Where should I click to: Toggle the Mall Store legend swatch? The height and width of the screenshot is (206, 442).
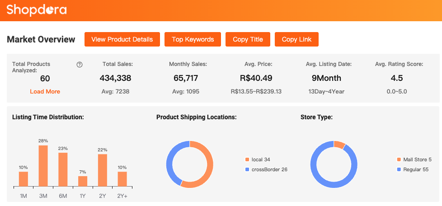pos(399,159)
